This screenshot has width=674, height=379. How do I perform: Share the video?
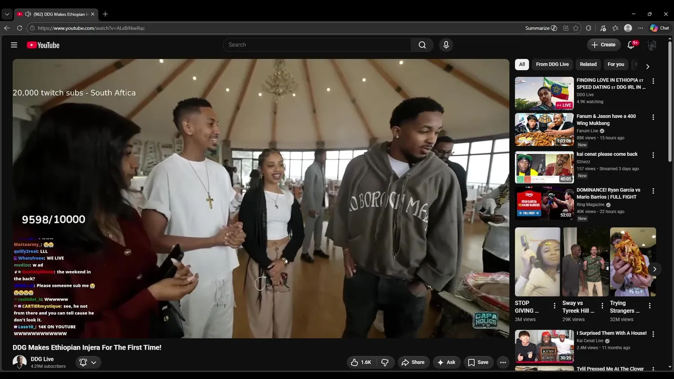pyautogui.click(x=413, y=362)
